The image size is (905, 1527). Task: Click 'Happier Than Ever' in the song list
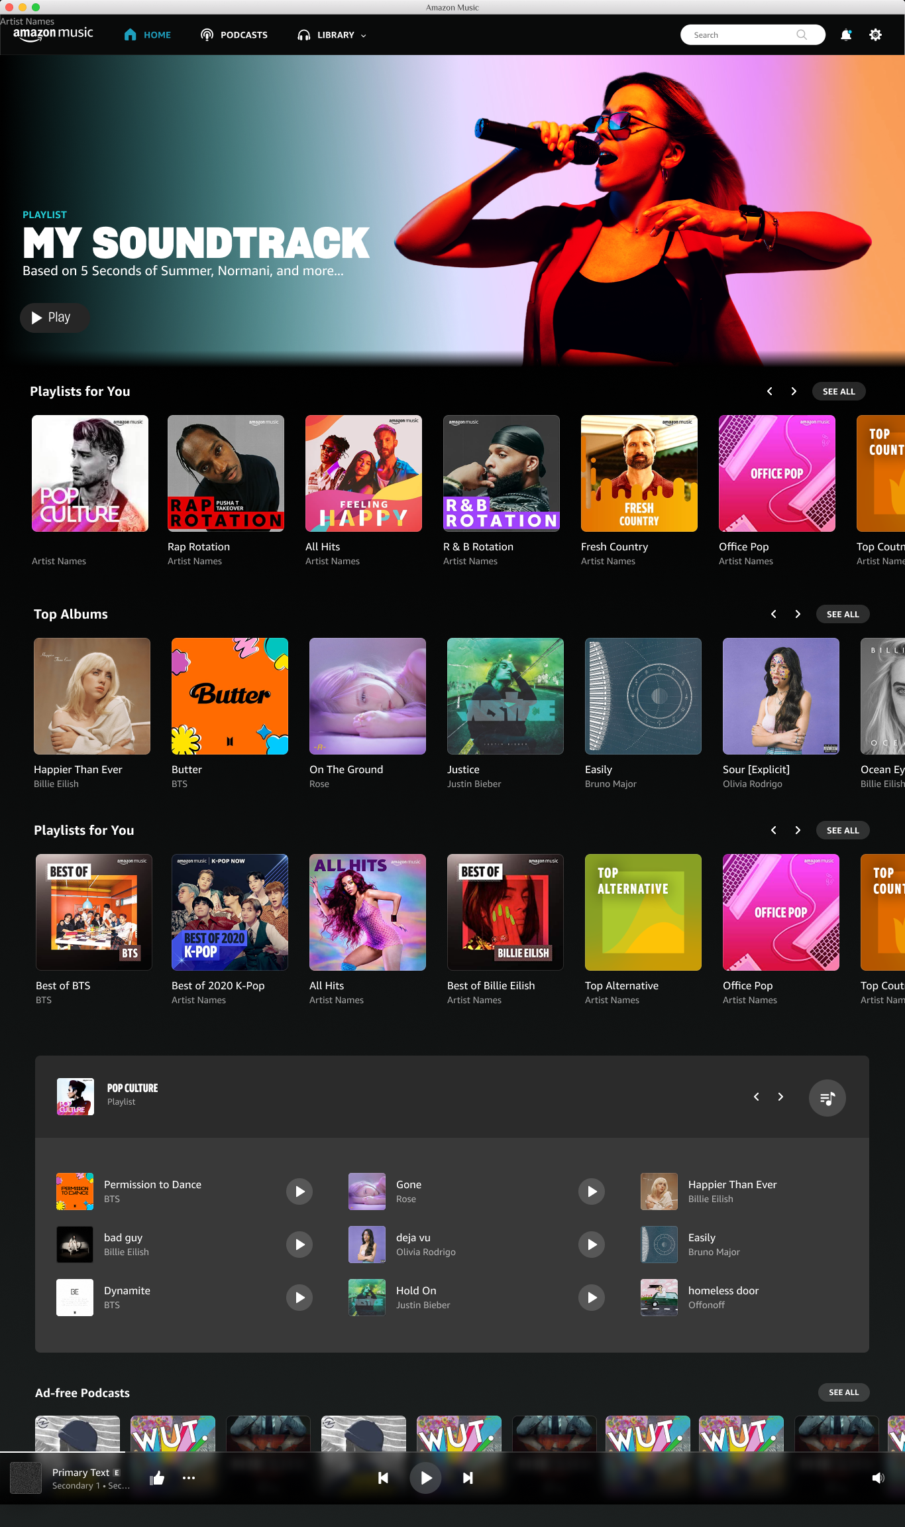[733, 1184]
